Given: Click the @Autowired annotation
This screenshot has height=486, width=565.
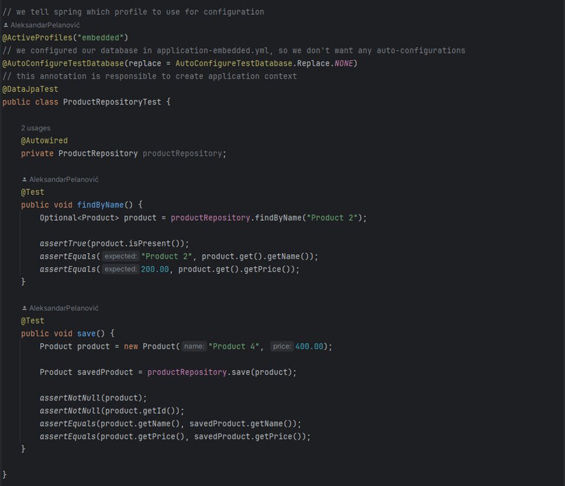Looking at the screenshot, I should [44, 141].
